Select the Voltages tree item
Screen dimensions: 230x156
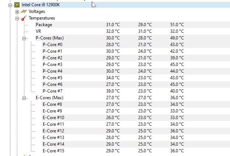(37, 11)
